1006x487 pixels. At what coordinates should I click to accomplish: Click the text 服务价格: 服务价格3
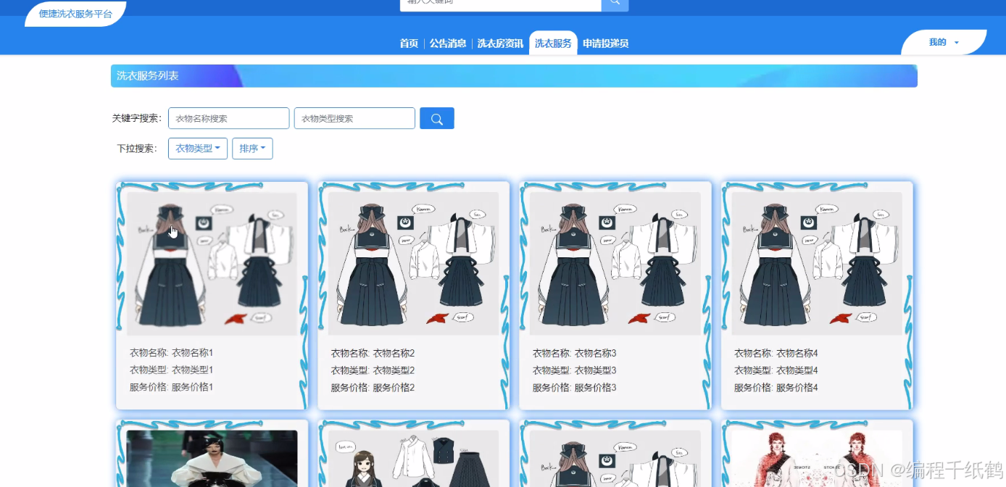575,388
